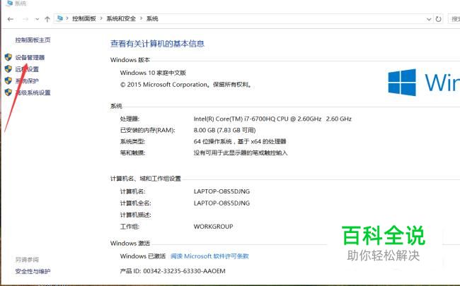This screenshot has width=460, height=286.
Task: Click the computer icon in address bar
Action: pos(60,18)
